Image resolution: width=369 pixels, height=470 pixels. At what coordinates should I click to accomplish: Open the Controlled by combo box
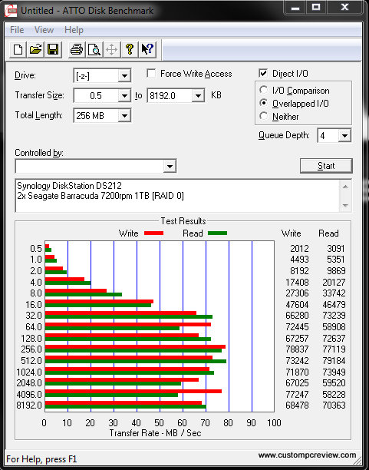pos(96,166)
